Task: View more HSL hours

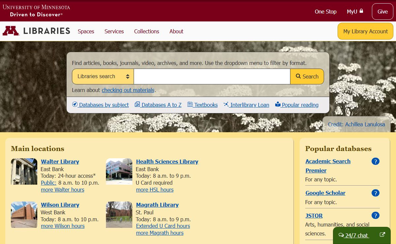Action: (155, 190)
